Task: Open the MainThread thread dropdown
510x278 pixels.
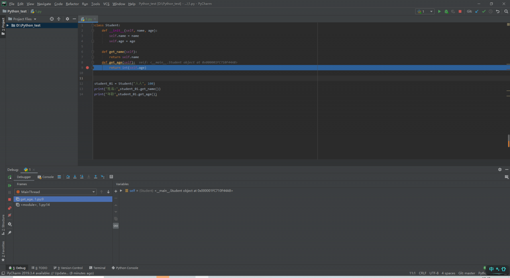Action: 56,192
